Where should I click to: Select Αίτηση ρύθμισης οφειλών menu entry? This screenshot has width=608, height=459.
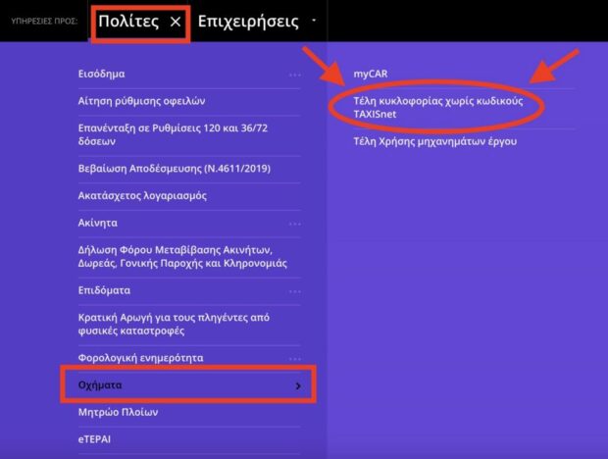141,101
